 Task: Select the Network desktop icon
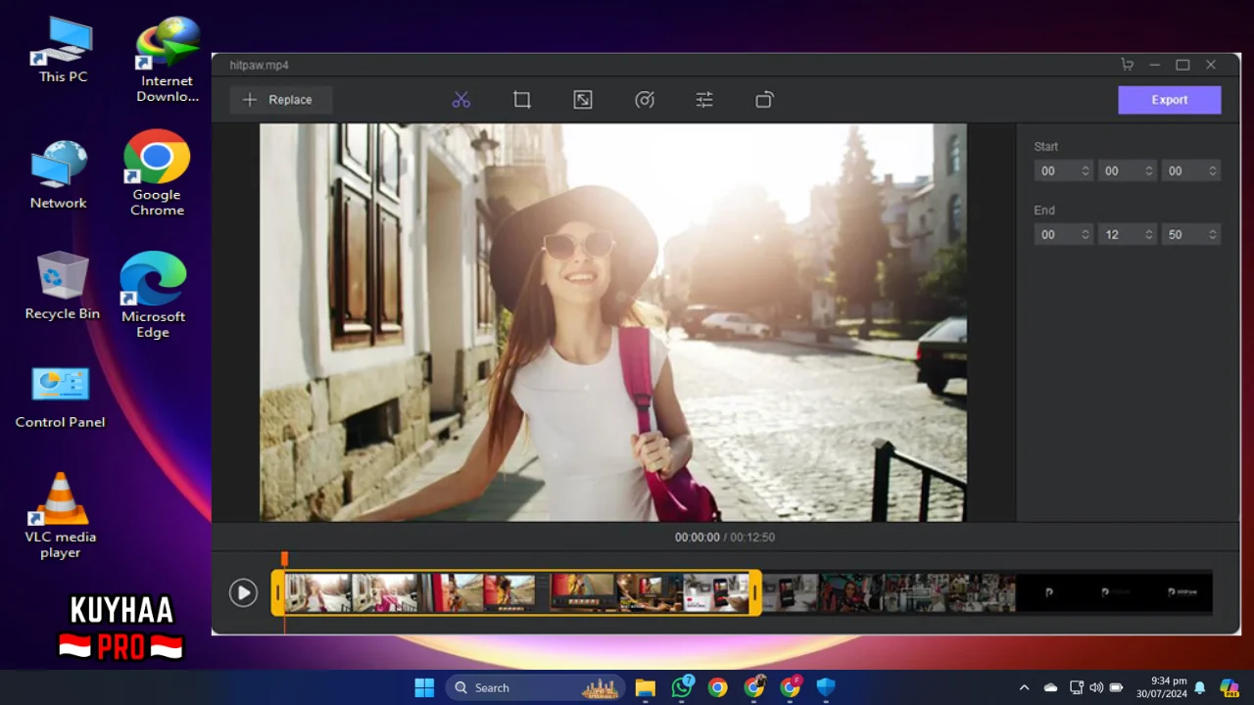59,174
